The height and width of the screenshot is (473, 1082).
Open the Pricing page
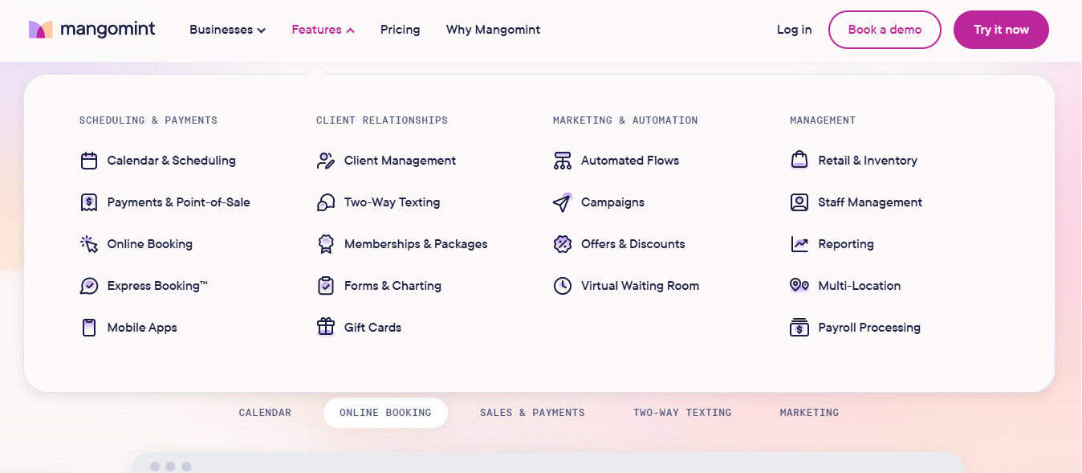[400, 30]
